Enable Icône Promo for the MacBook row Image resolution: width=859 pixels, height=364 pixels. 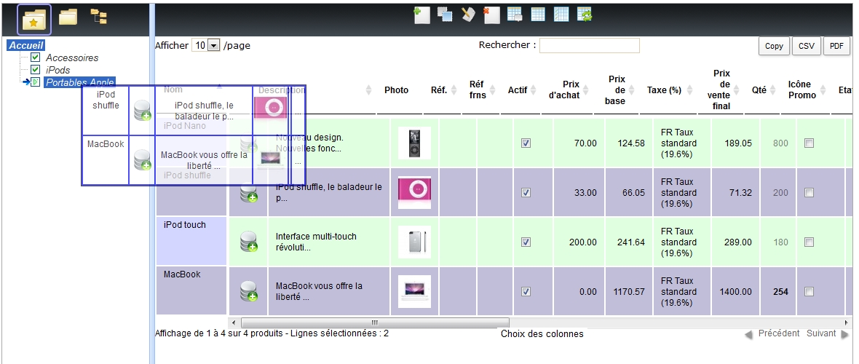coord(809,291)
